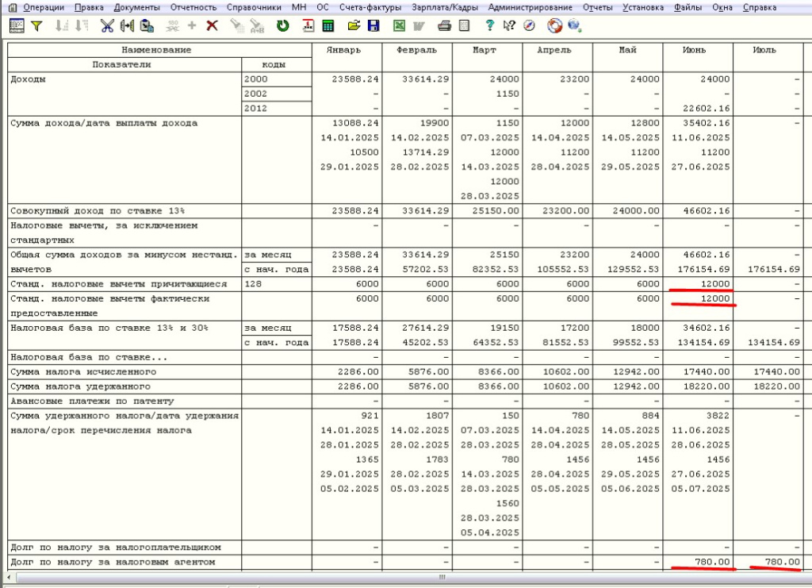Click the compass navigator icon
This screenshot has height=588, width=812.
click(529, 25)
